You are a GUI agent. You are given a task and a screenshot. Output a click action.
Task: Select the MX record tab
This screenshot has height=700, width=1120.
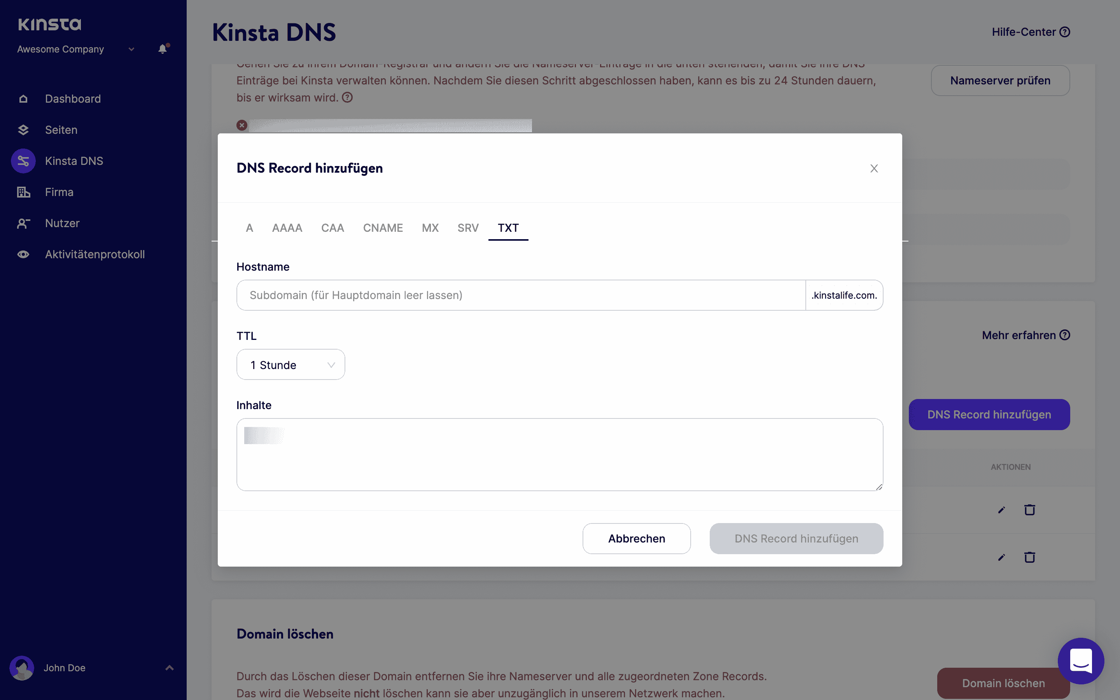point(430,228)
